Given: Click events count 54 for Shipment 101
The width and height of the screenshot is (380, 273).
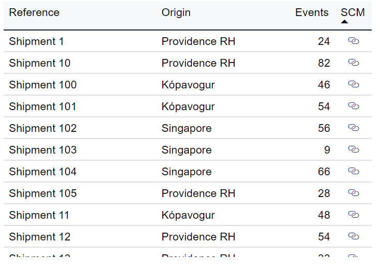Looking at the screenshot, I should 324,107.
